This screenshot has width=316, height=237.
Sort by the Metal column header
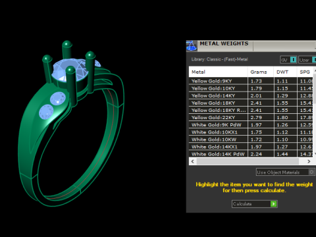click(219, 72)
